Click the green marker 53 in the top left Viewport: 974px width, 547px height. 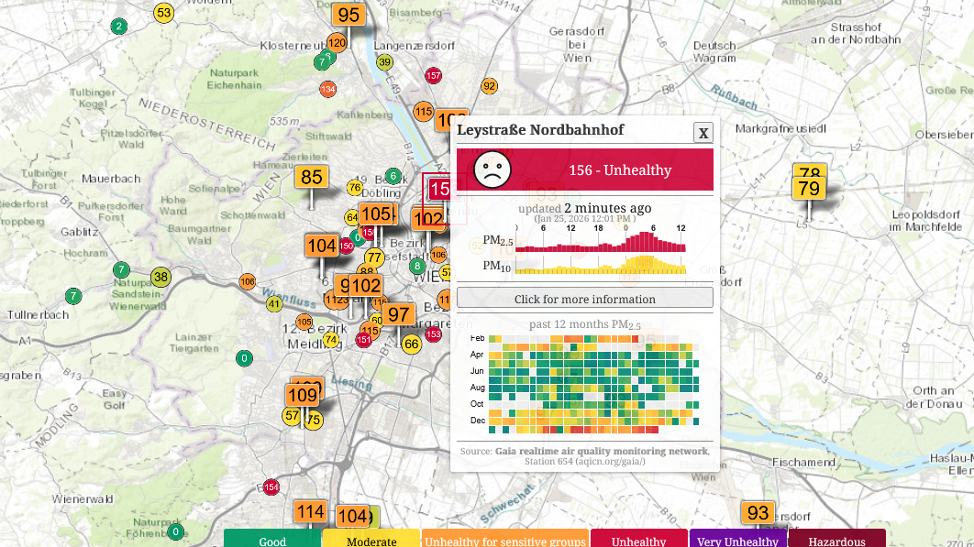pos(163,13)
